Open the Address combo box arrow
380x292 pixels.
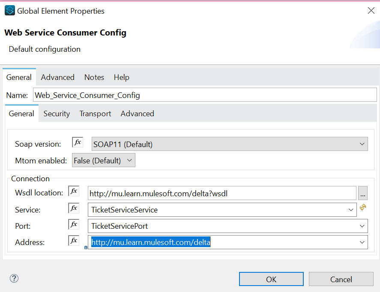click(362, 242)
